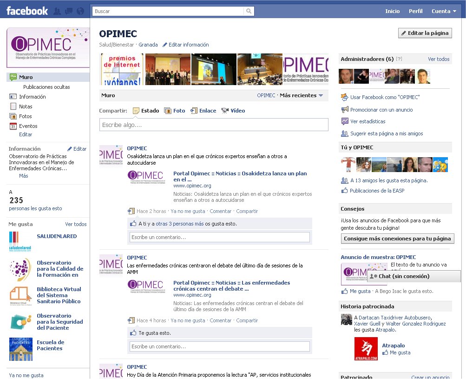Click the Fotos sidebar icon

(13, 116)
